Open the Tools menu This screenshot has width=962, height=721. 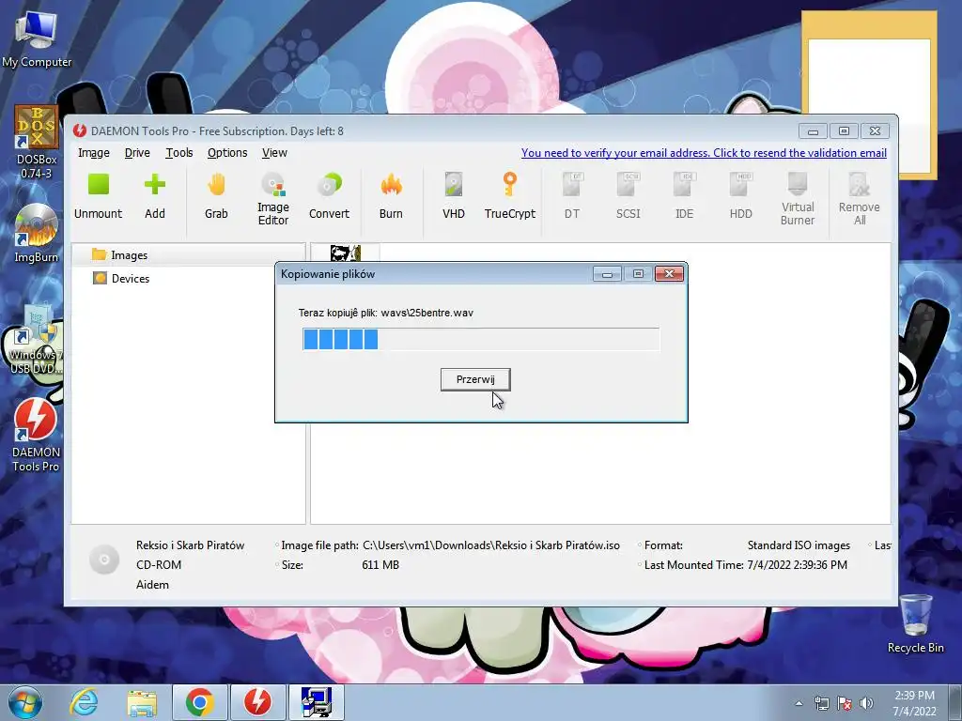coord(179,153)
